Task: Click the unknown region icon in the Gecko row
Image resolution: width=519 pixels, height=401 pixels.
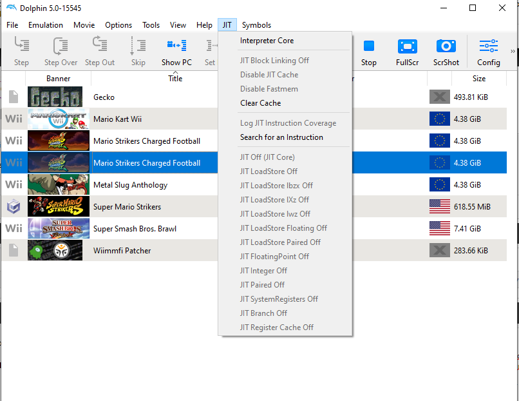Action: coord(440,97)
